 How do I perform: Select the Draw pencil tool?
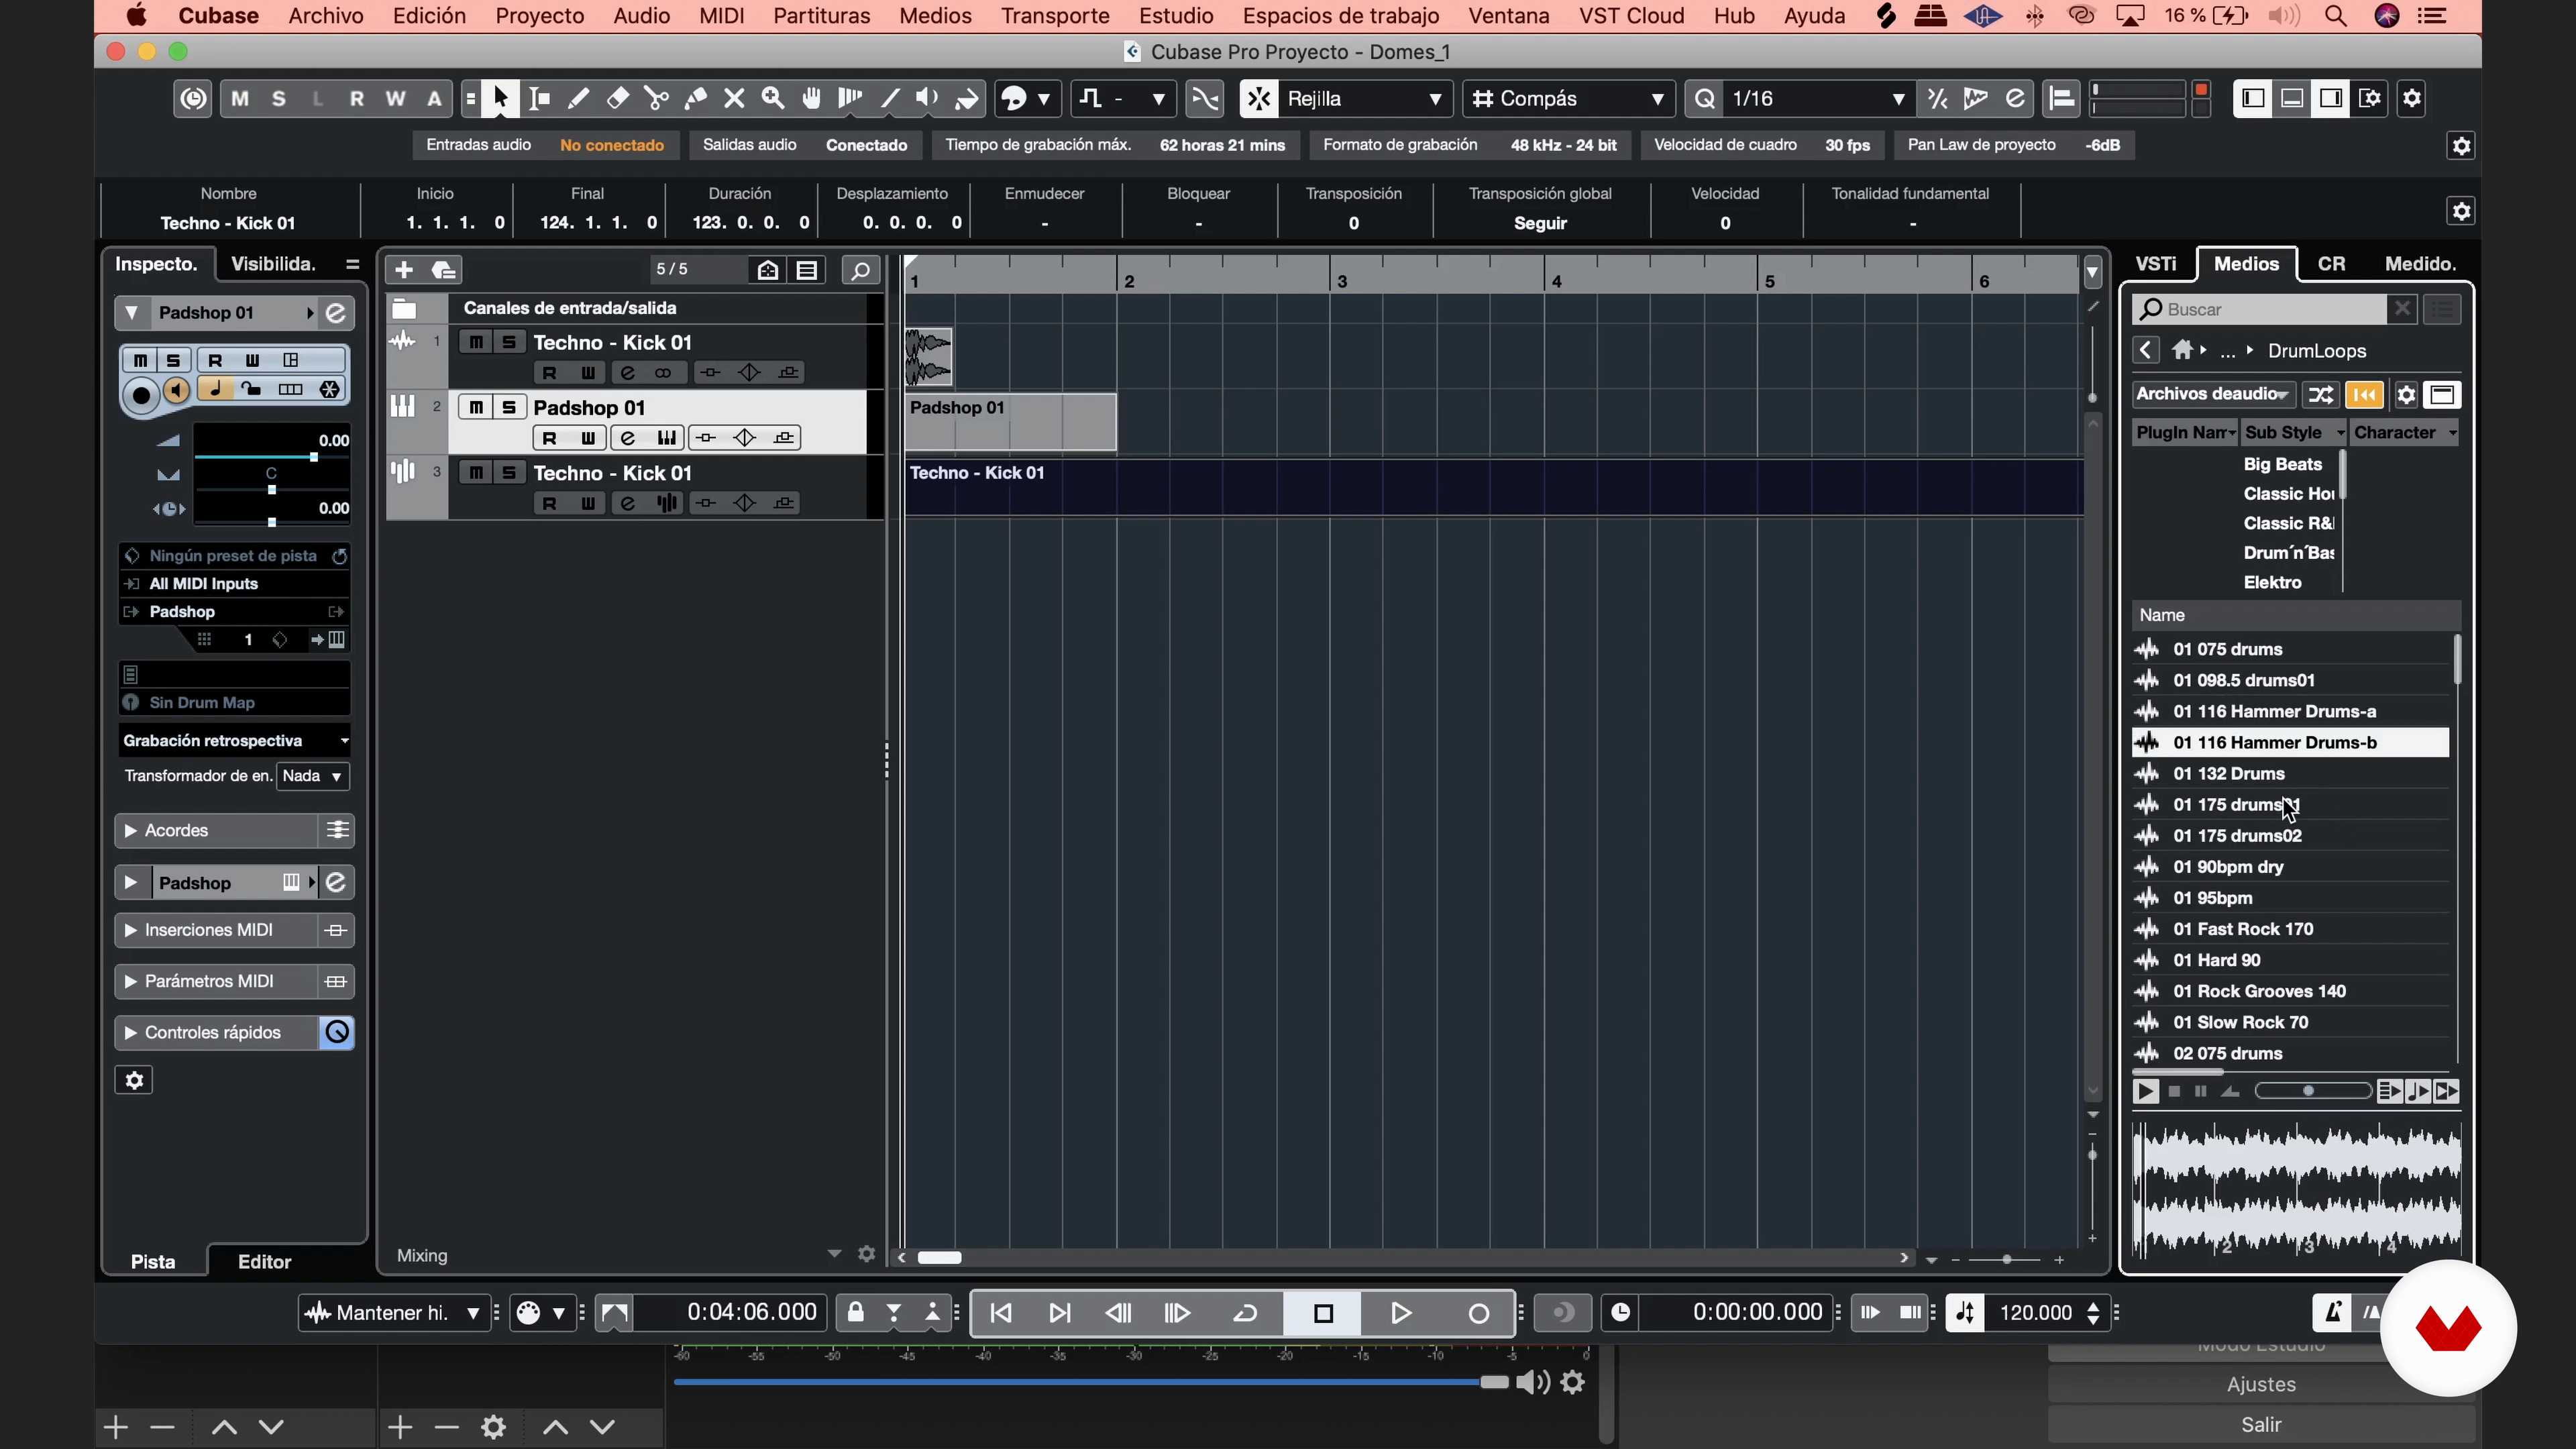click(578, 98)
